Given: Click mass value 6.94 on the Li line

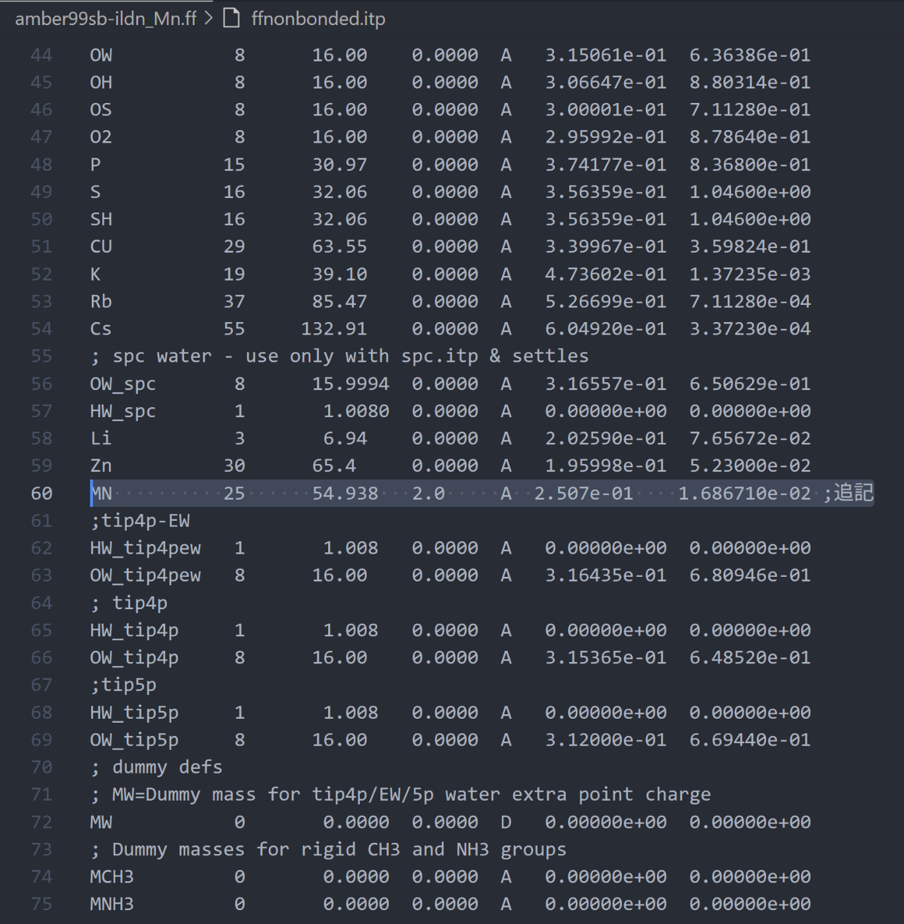Looking at the screenshot, I should click(345, 439).
